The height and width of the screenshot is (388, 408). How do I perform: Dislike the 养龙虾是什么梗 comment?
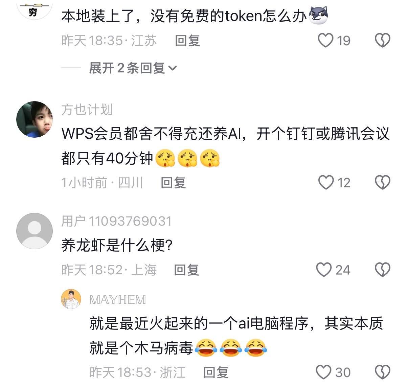383,270
